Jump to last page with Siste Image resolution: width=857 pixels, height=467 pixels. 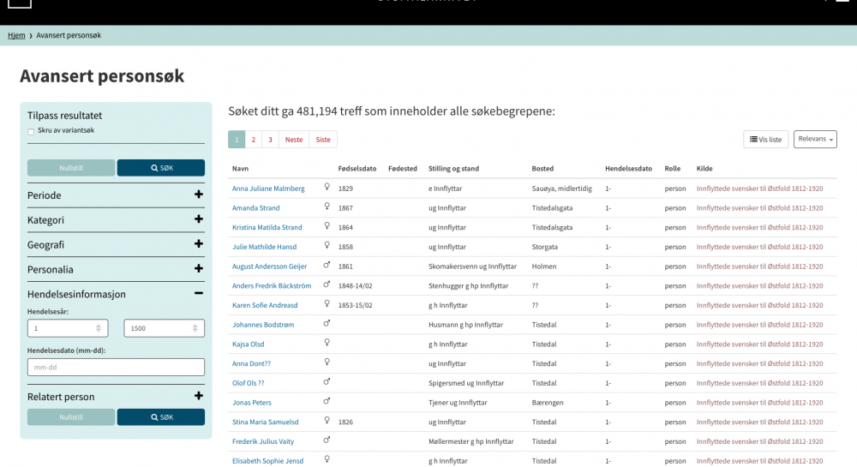[323, 140]
